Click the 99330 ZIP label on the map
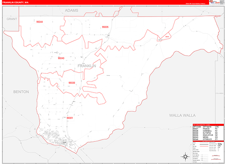The height and width of the screenshot is (164, 226). [72, 83]
